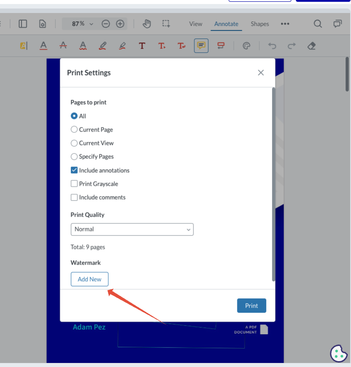Enable Include comments checkbox

(x=75, y=197)
